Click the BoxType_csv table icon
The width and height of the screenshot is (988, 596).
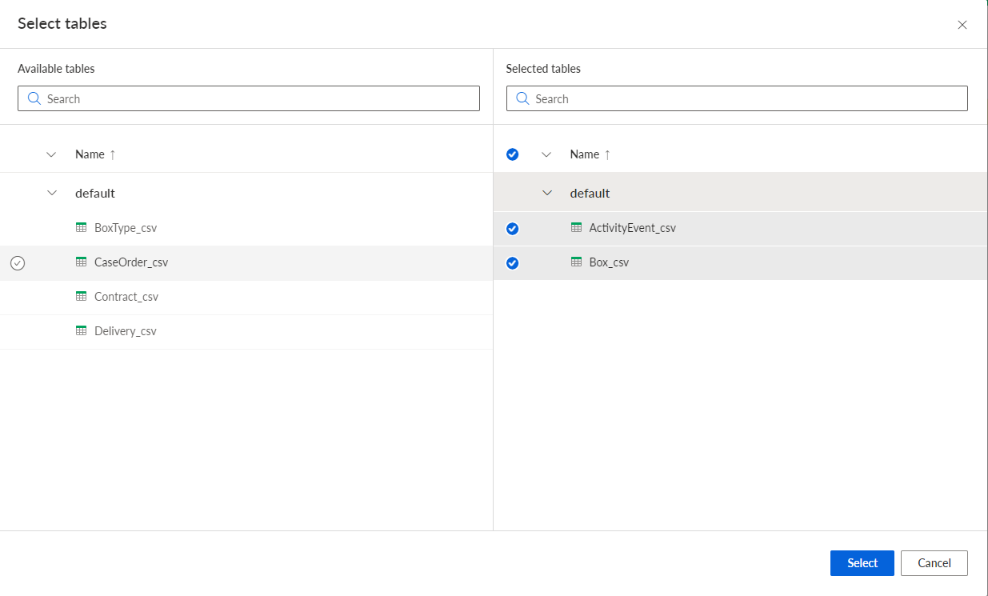pyautogui.click(x=81, y=227)
